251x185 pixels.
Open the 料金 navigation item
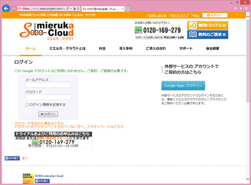coord(102,49)
